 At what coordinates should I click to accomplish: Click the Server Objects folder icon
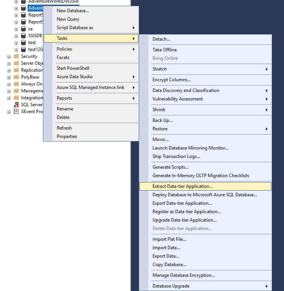coord(16,63)
